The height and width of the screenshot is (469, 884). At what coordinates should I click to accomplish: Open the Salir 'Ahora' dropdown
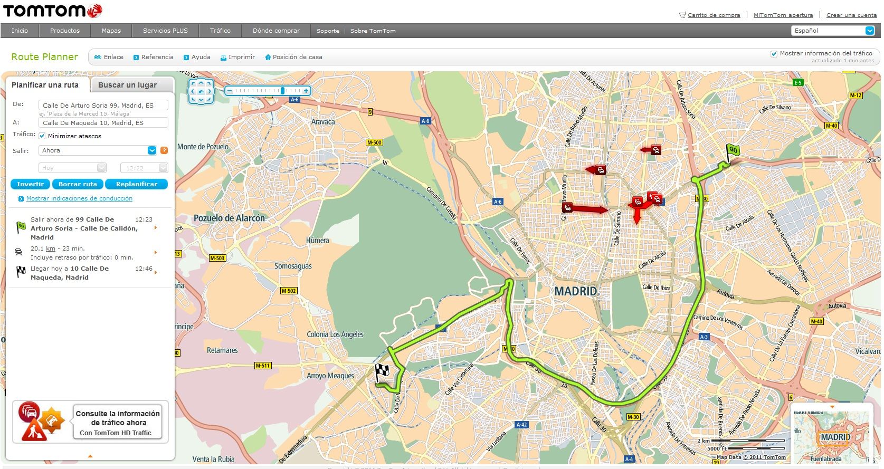tap(151, 150)
